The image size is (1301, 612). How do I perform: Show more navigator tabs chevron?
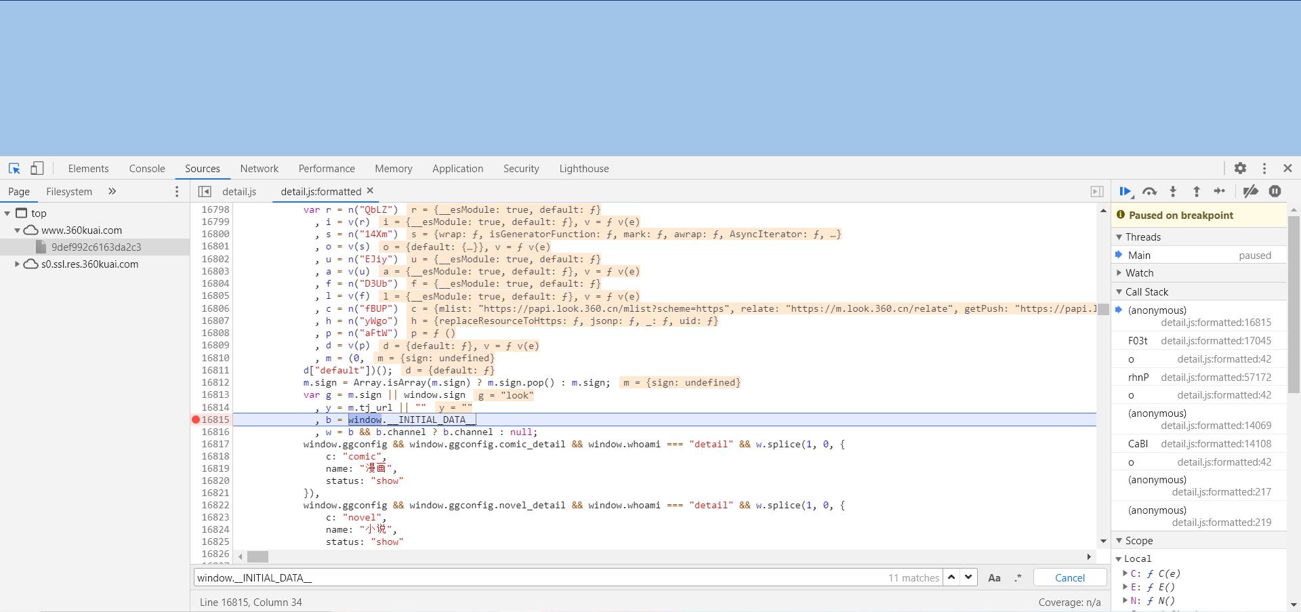point(112,191)
